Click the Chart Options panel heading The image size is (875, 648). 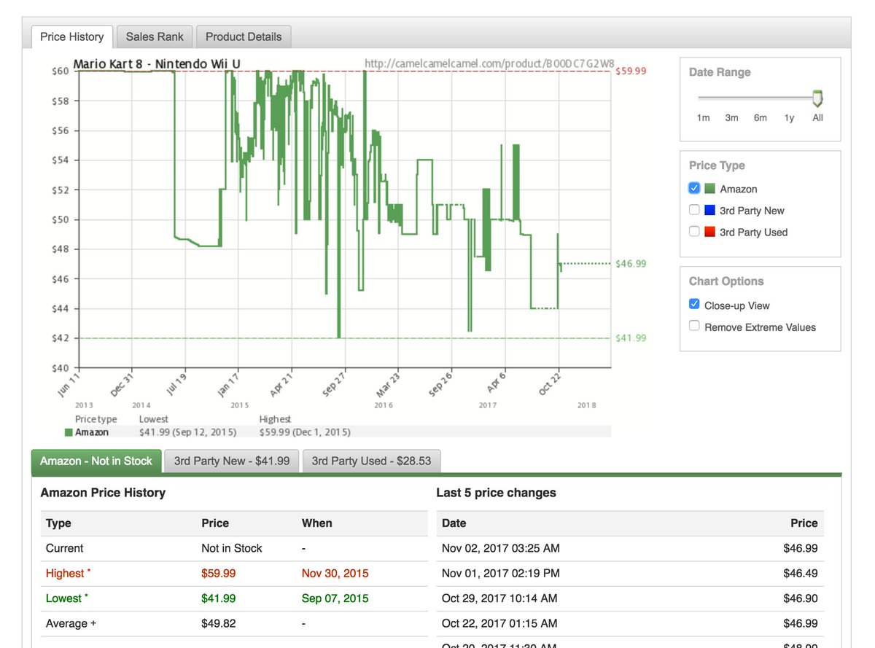pyautogui.click(x=726, y=281)
